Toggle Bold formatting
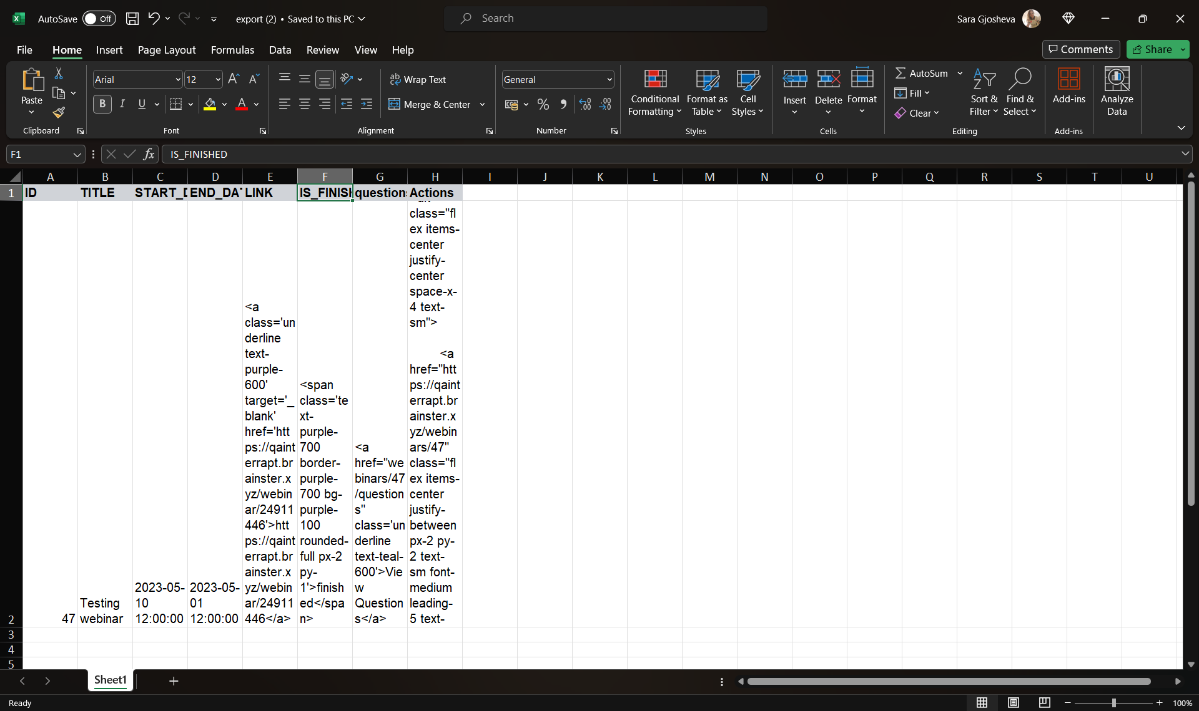 coord(102,104)
